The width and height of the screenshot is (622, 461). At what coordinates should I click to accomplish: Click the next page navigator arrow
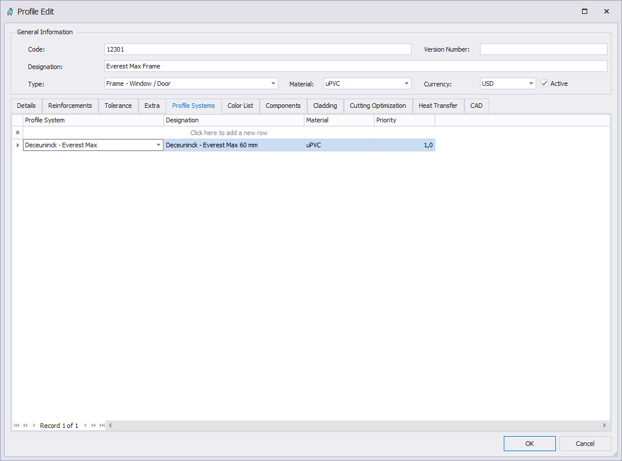[x=94, y=426]
